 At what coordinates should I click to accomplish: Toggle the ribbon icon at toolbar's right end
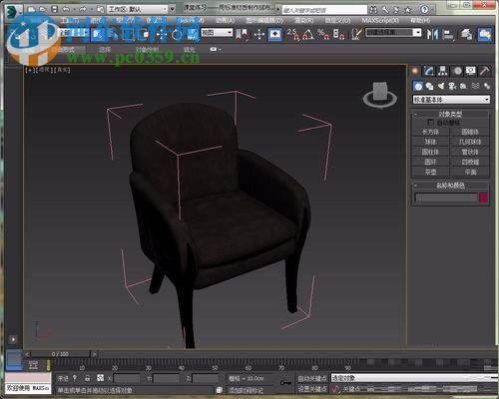[x=485, y=34]
